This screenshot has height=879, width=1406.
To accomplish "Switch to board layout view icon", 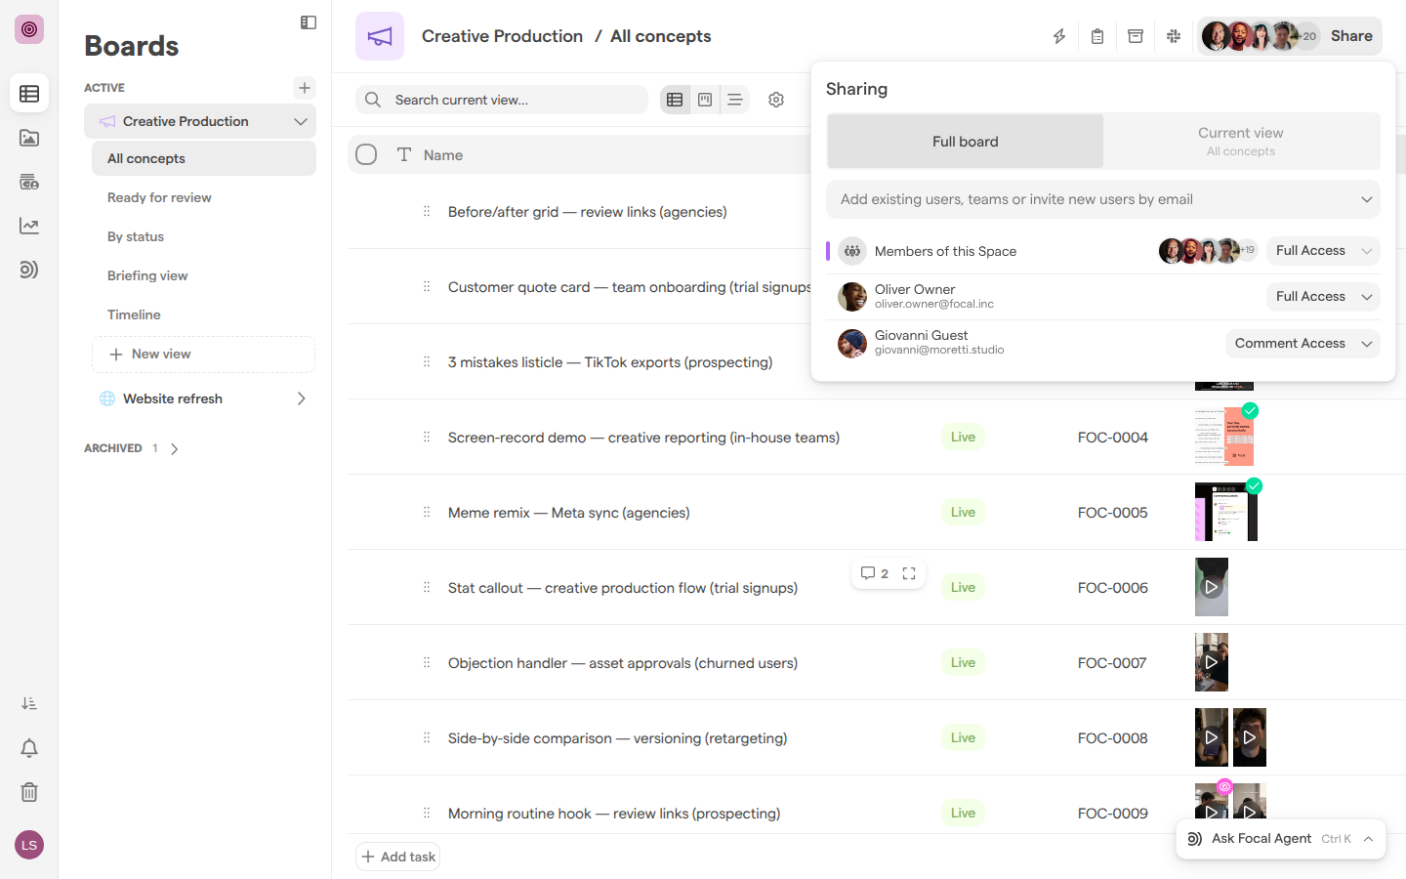I will coord(705,100).
